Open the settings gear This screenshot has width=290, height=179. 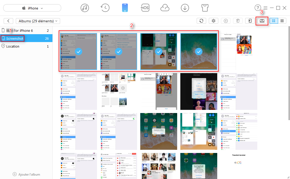point(214,21)
